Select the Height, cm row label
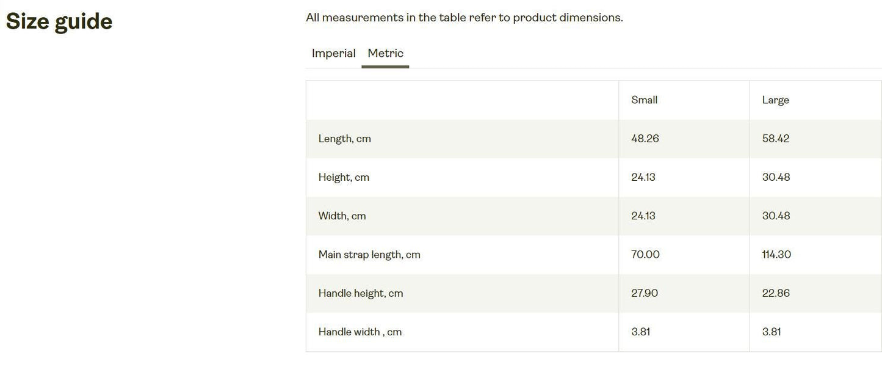Viewport: 882px width, 383px height. tap(344, 177)
